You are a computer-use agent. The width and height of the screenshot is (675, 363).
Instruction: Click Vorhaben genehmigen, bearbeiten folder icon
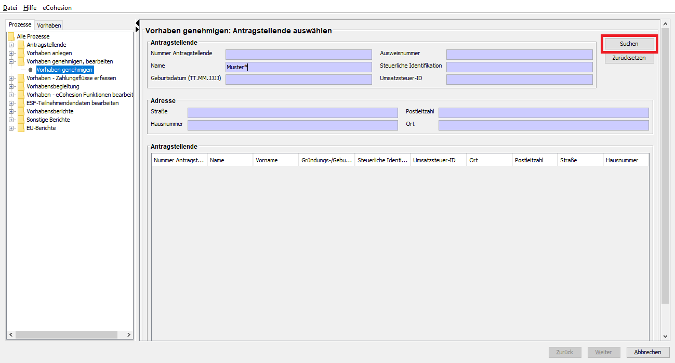point(21,61)
